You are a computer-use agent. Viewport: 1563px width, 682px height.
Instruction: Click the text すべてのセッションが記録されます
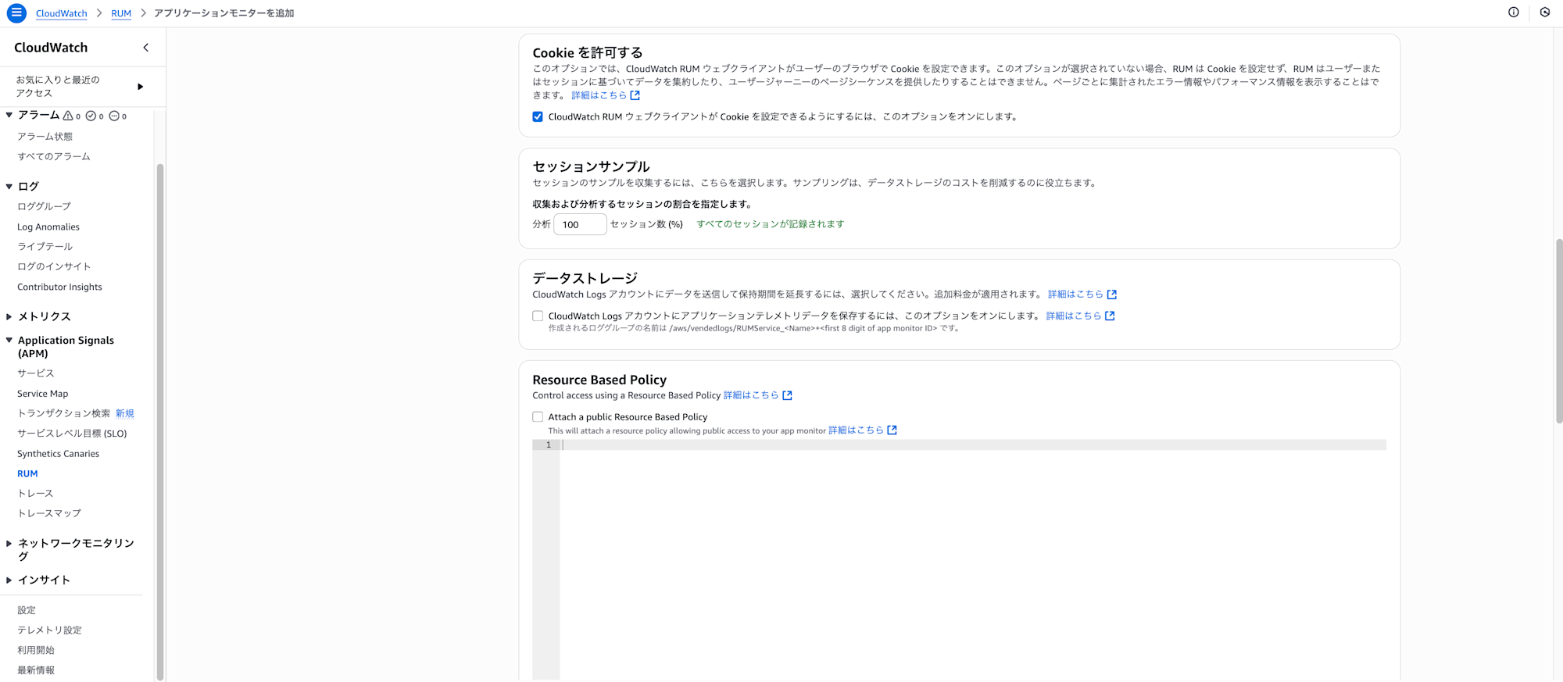tap(771, 224)
